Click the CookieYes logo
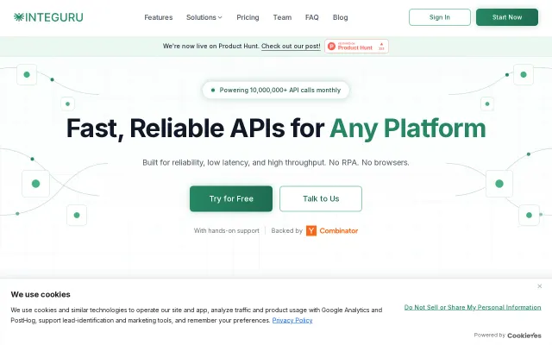Viewport: 552px width, 345px height. pyautogui.click(x=524, y=336)
